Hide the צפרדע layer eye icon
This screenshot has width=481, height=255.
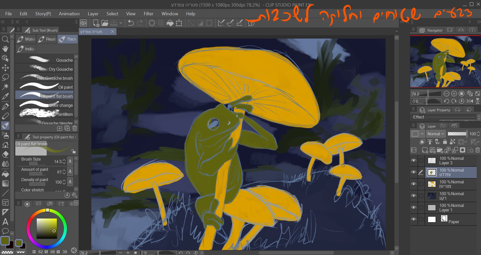414,172
